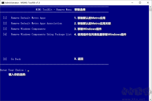The height and width of the screenshot is (101, 152).
Task: Select [4] Remove Components Using Package List
Action: 37,34
